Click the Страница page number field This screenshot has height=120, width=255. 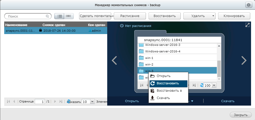(40, 102)
